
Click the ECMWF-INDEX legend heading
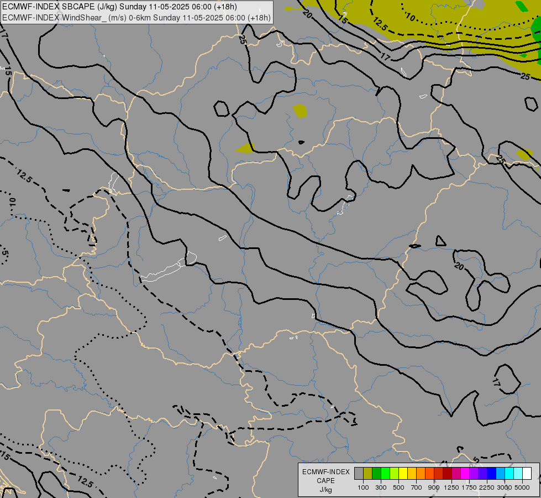click(x=325, y=472)
